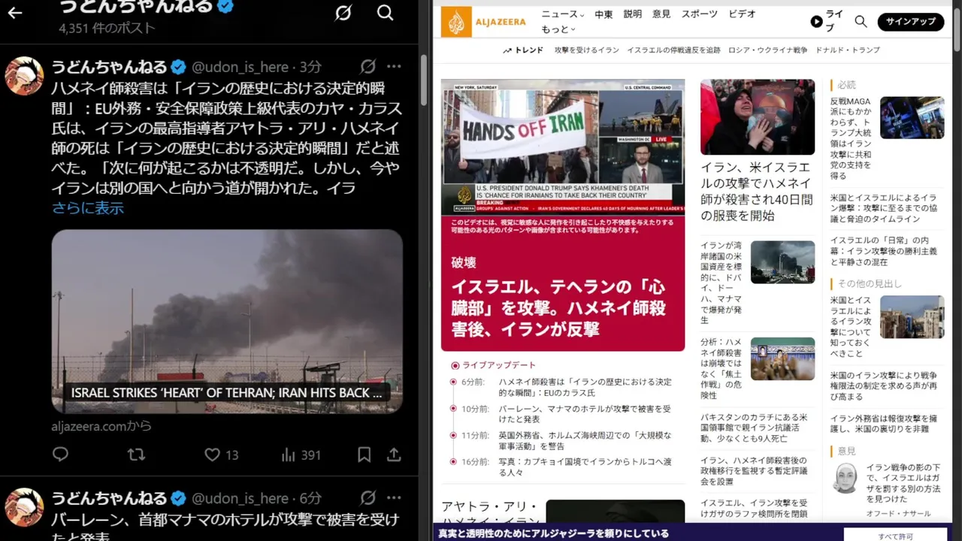Open search in the X profile header
The image size is (962, 541).
pyautogui.click(x=385, y=12)
